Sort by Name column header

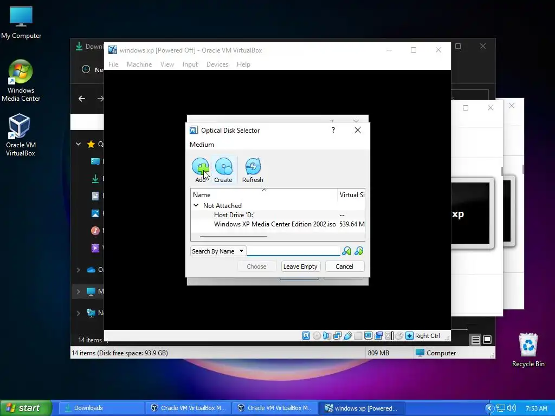pyautogui.click(x=264, y=195)
